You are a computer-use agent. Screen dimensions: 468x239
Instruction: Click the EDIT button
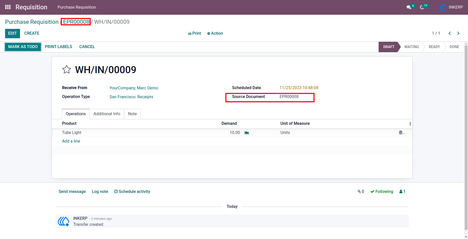click(12, 33)
